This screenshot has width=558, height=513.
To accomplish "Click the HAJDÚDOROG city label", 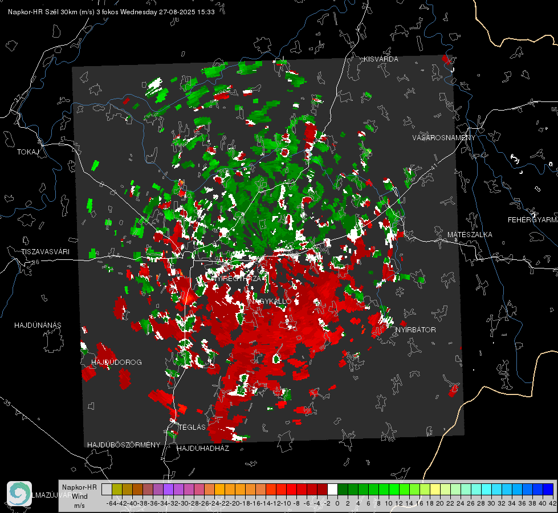I will point(116,363).
